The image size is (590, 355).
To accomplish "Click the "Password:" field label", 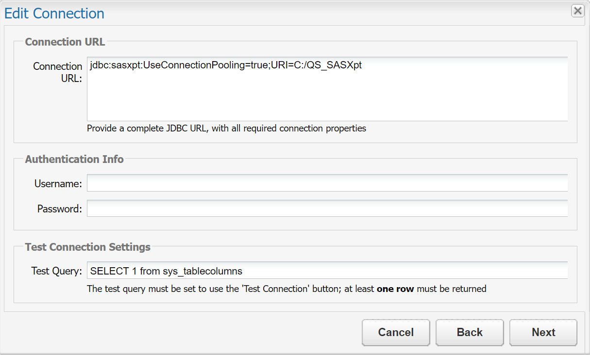I will click(59, 209).
